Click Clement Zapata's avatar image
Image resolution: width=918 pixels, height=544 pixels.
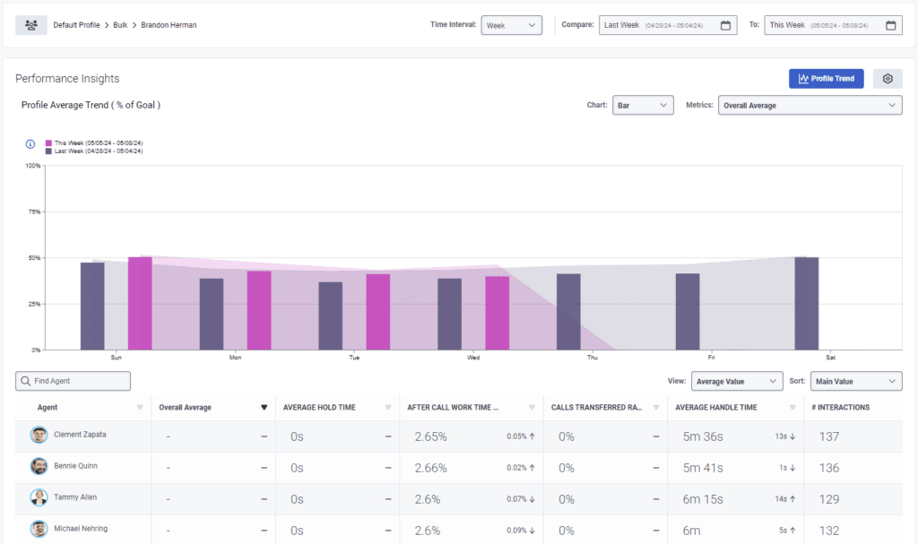[39, 436]
